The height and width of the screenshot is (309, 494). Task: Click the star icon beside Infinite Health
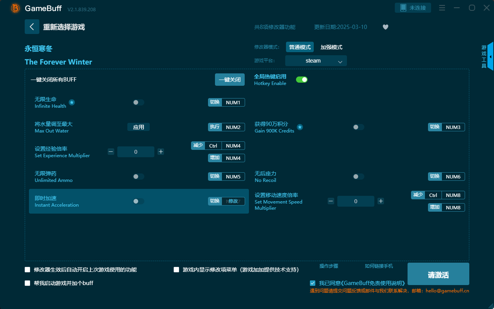click(72, 102)
